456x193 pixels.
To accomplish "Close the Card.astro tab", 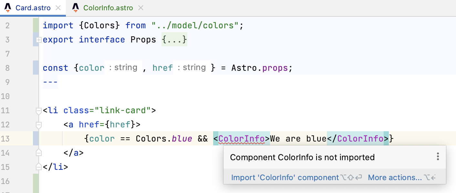I will point(58,8).
